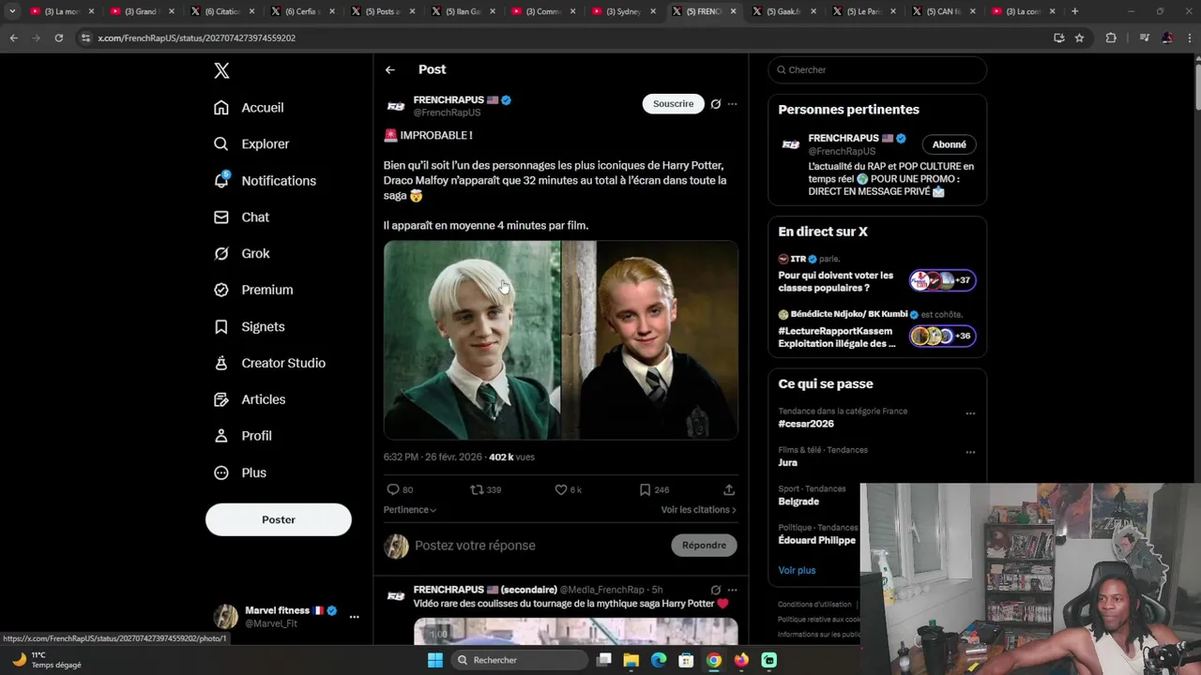The height and width of the screenshot is (675, 1201).
Task: Open the weather widget on the taskbar
Action: coord(47,660)
